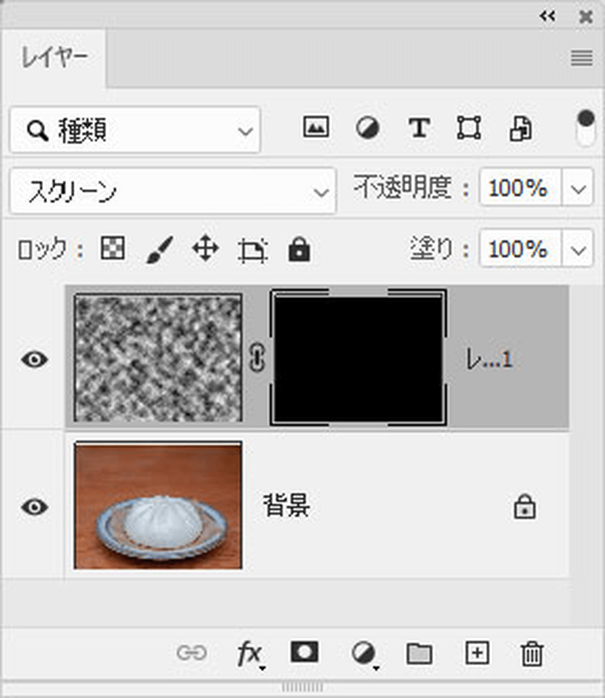Screen dimensions: 605x698
Task: Delete the selected layer with trash icon
Action: (532, 654)
